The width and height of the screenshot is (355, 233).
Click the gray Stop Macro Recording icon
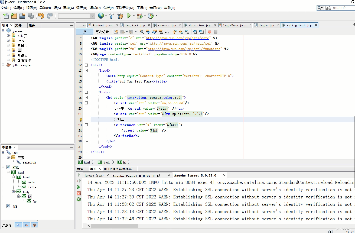coord(216,32)
